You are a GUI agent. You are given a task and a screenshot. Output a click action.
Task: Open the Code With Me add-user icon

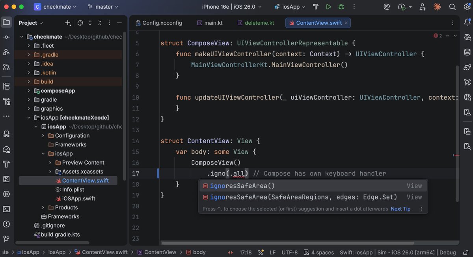423,7
